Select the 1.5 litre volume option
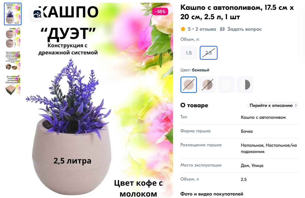This screenshot has width=305, height=198. coord(189,53)
